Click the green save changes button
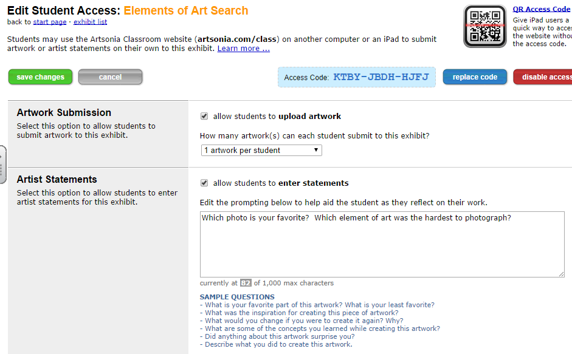572x354 pixels. pyautogui.click(x=41, y=77)
